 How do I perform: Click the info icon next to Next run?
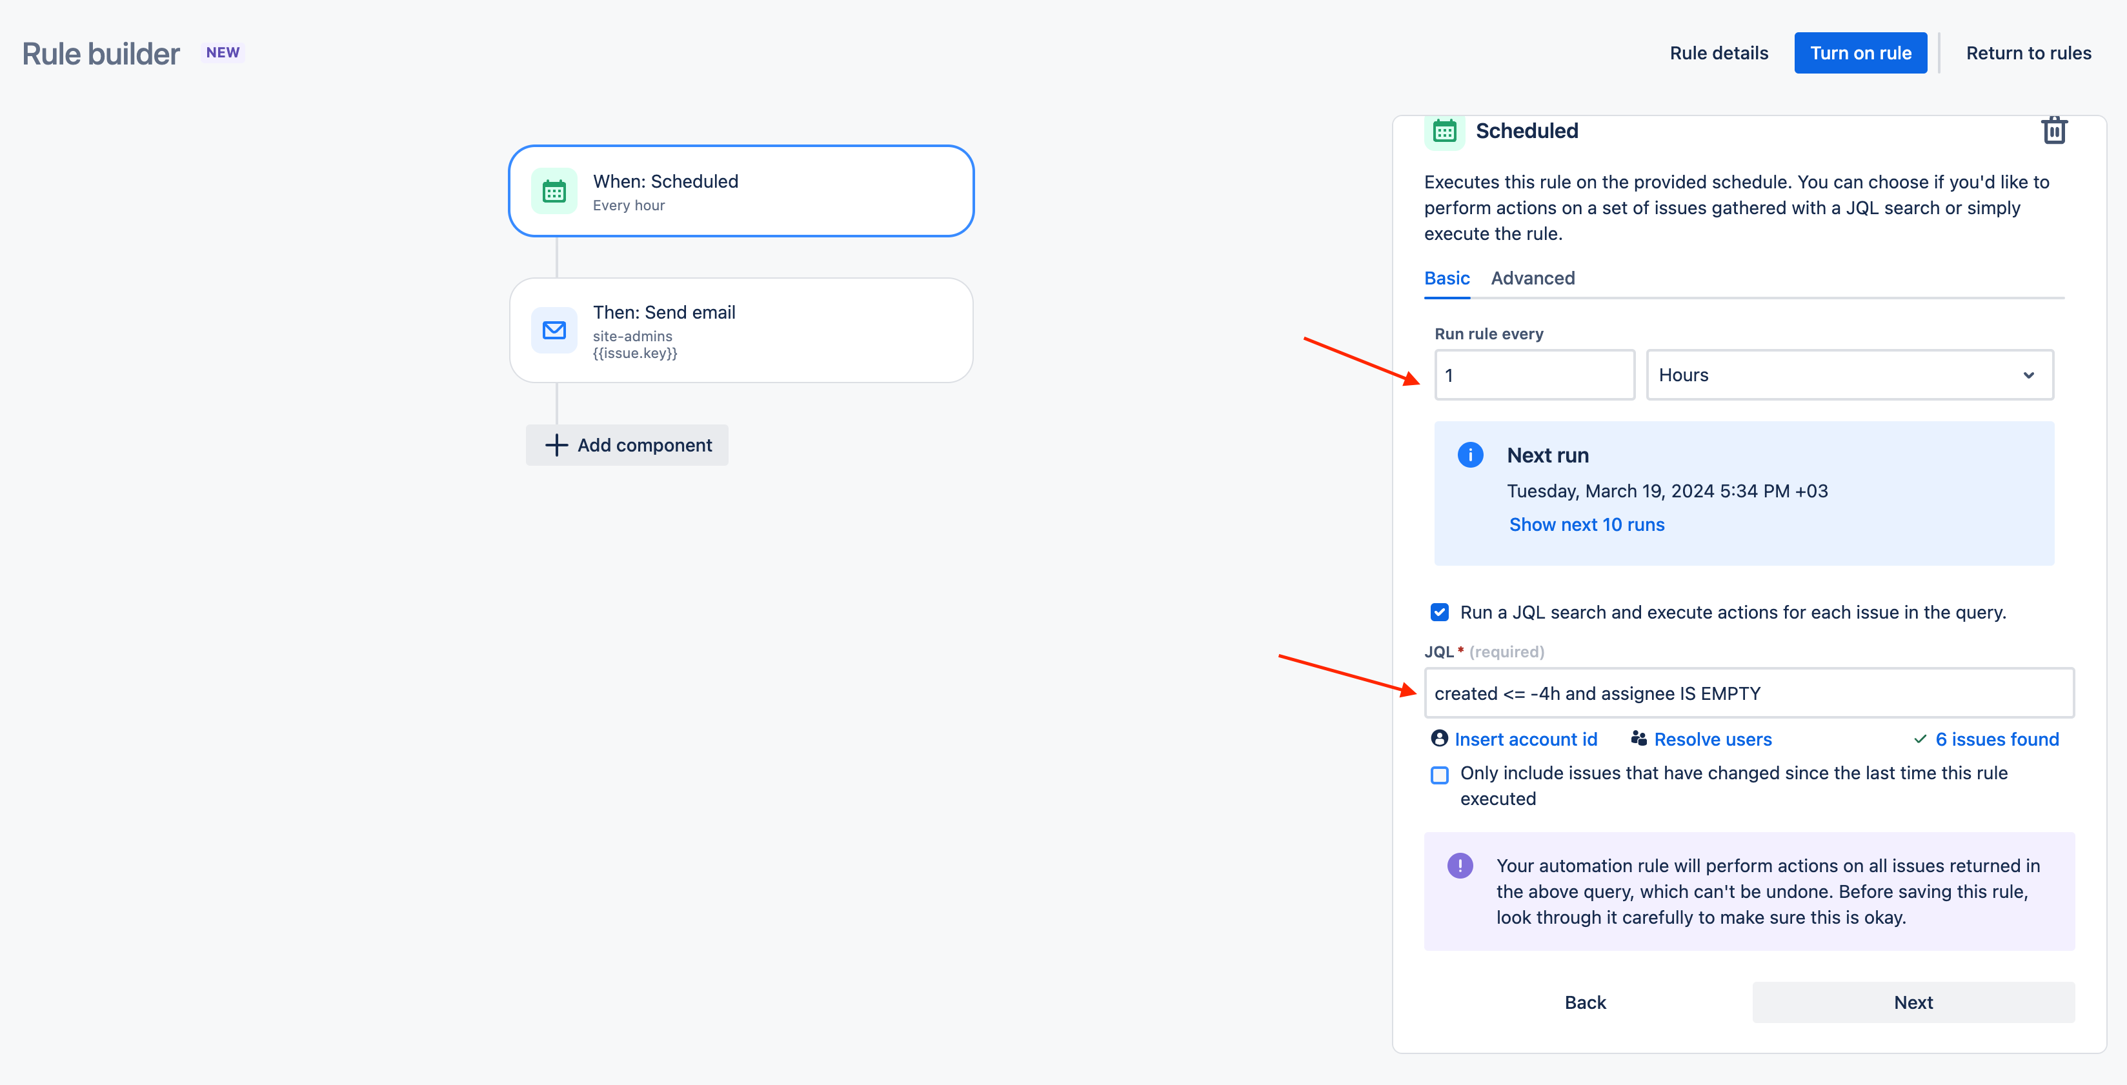click(1471, 455)
